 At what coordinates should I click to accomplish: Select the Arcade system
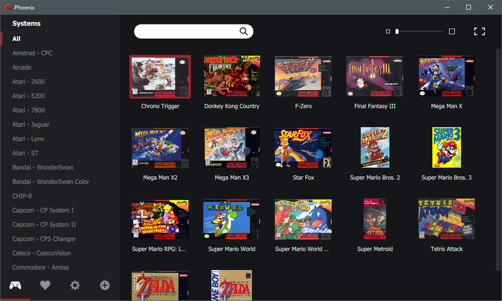coord(22,67)
